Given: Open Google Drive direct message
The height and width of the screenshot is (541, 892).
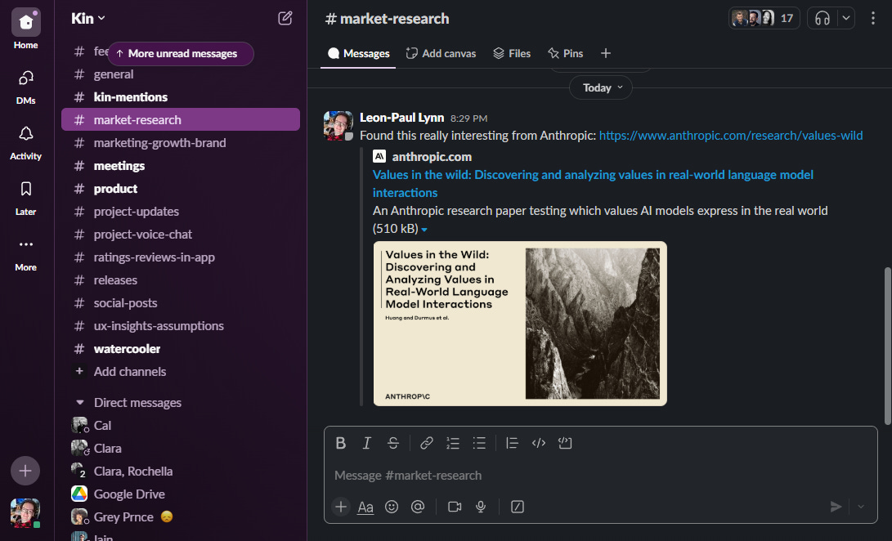Looking at the screenshot, I should [x=181, y=494].
